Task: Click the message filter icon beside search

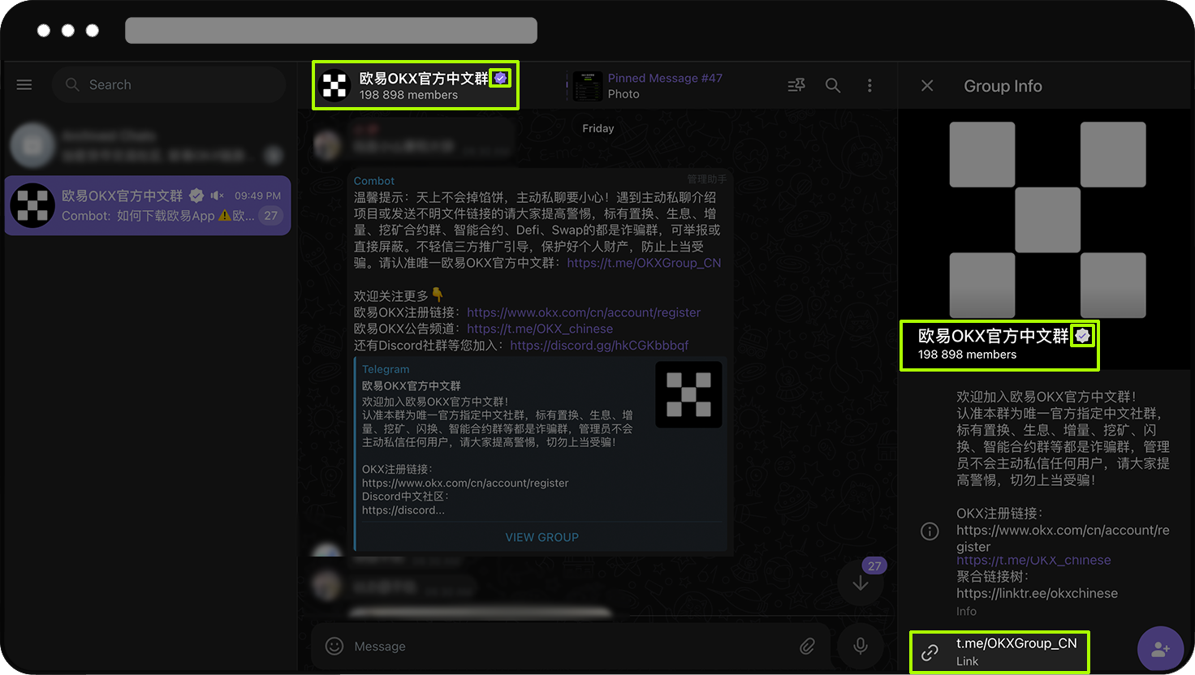Action: click(x=795, y=84)
